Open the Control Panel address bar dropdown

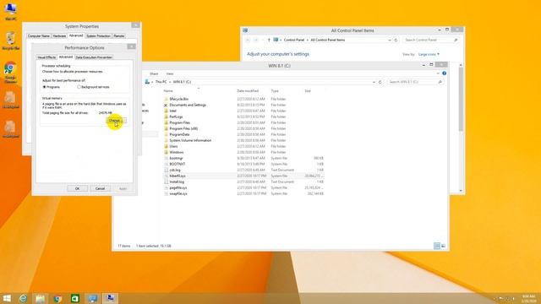tap(390, 40)
